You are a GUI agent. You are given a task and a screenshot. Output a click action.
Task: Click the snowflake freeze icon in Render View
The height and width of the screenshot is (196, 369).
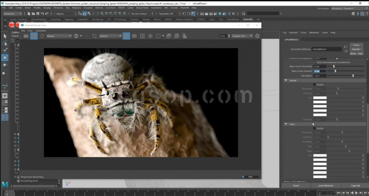[x=150, y=36]
